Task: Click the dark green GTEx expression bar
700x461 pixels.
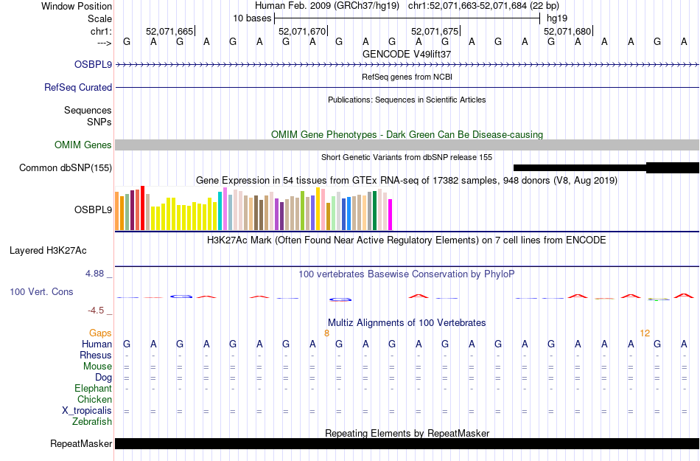Action: [375, 211]
